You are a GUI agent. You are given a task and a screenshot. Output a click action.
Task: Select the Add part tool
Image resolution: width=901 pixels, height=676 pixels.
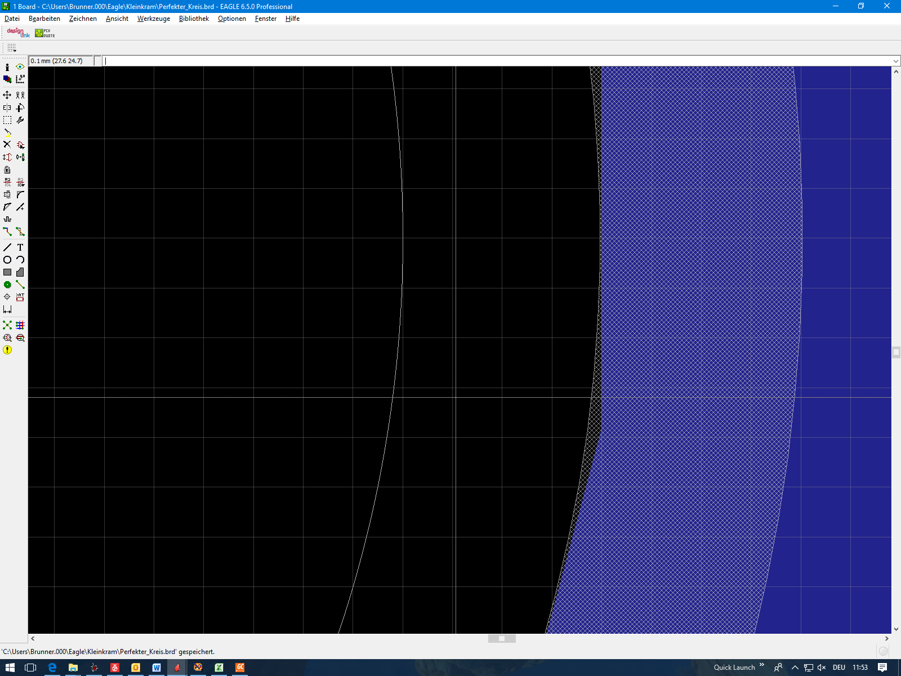coord(20,145)
